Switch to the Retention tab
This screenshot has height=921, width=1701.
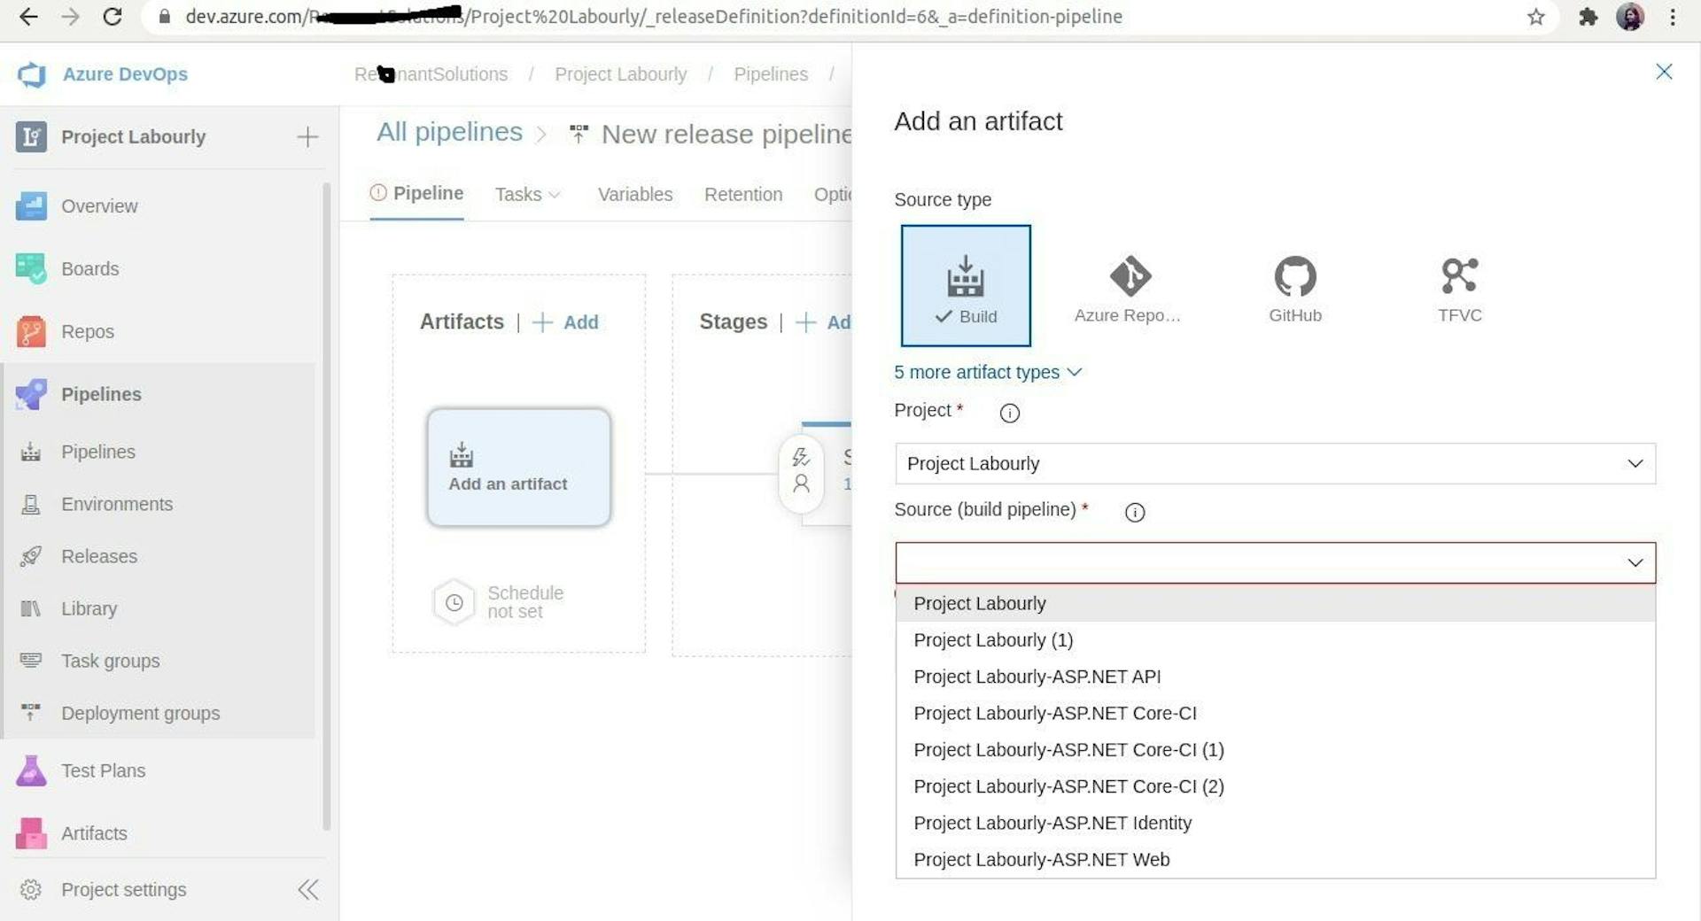[742, 194]
